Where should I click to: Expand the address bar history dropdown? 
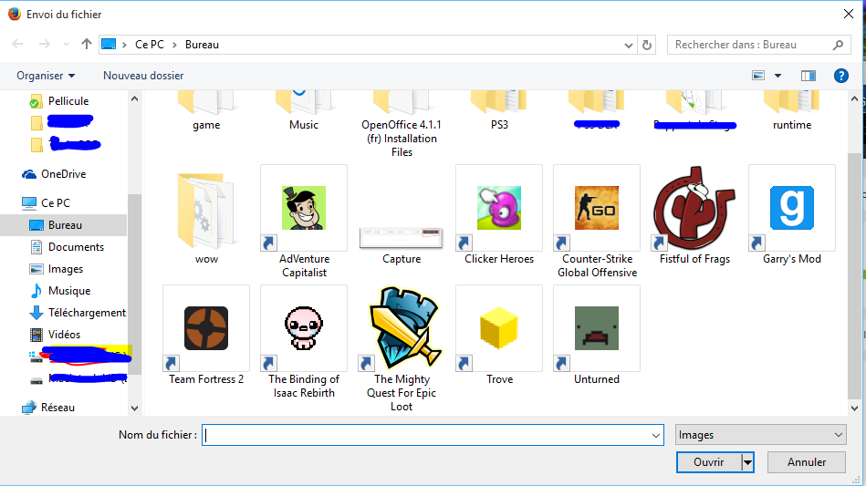[x=629, y=46]
